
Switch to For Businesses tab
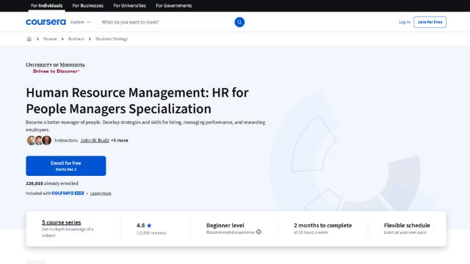[88, 5]
